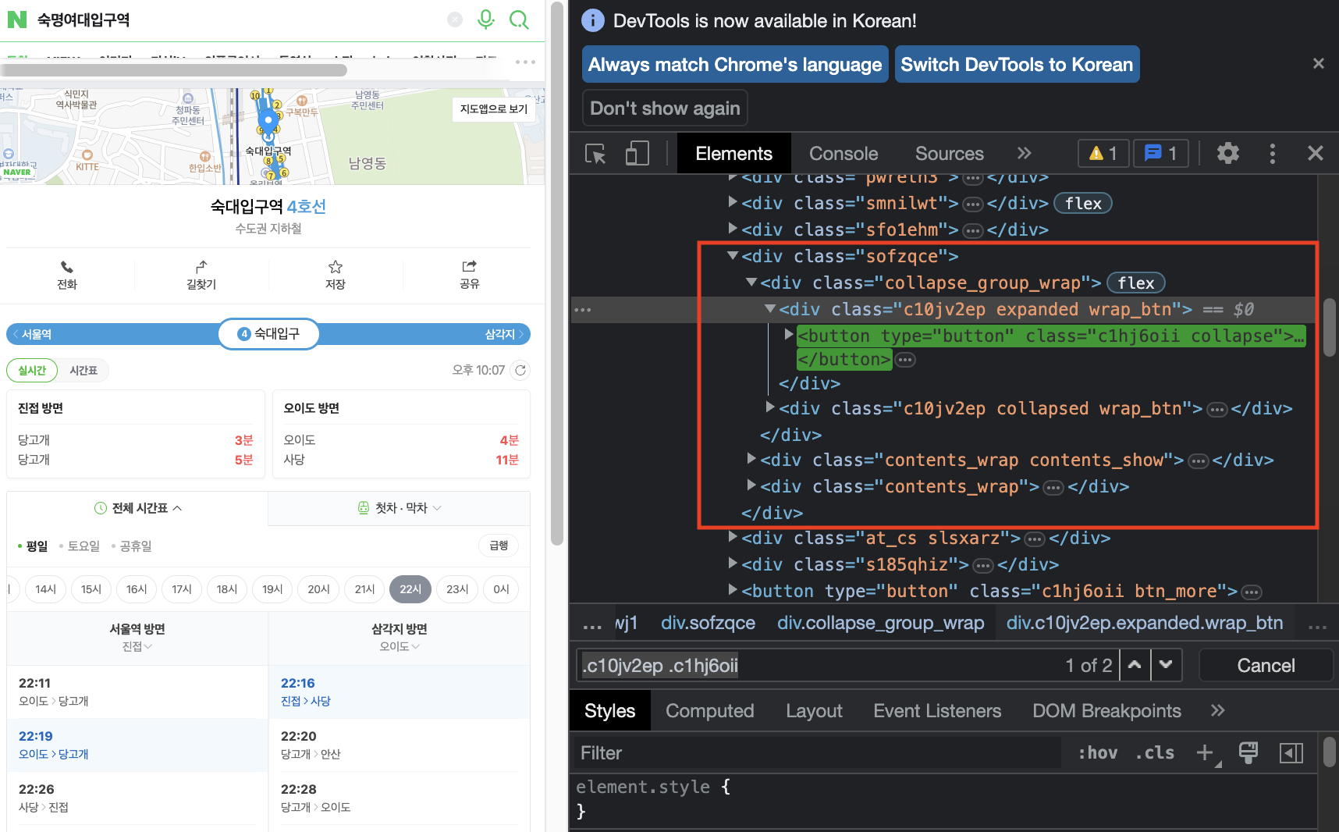1339x832 pixels.
Task: Click the DevTools Elements vertical scrollbar
Action: [x=1331, y=328]
